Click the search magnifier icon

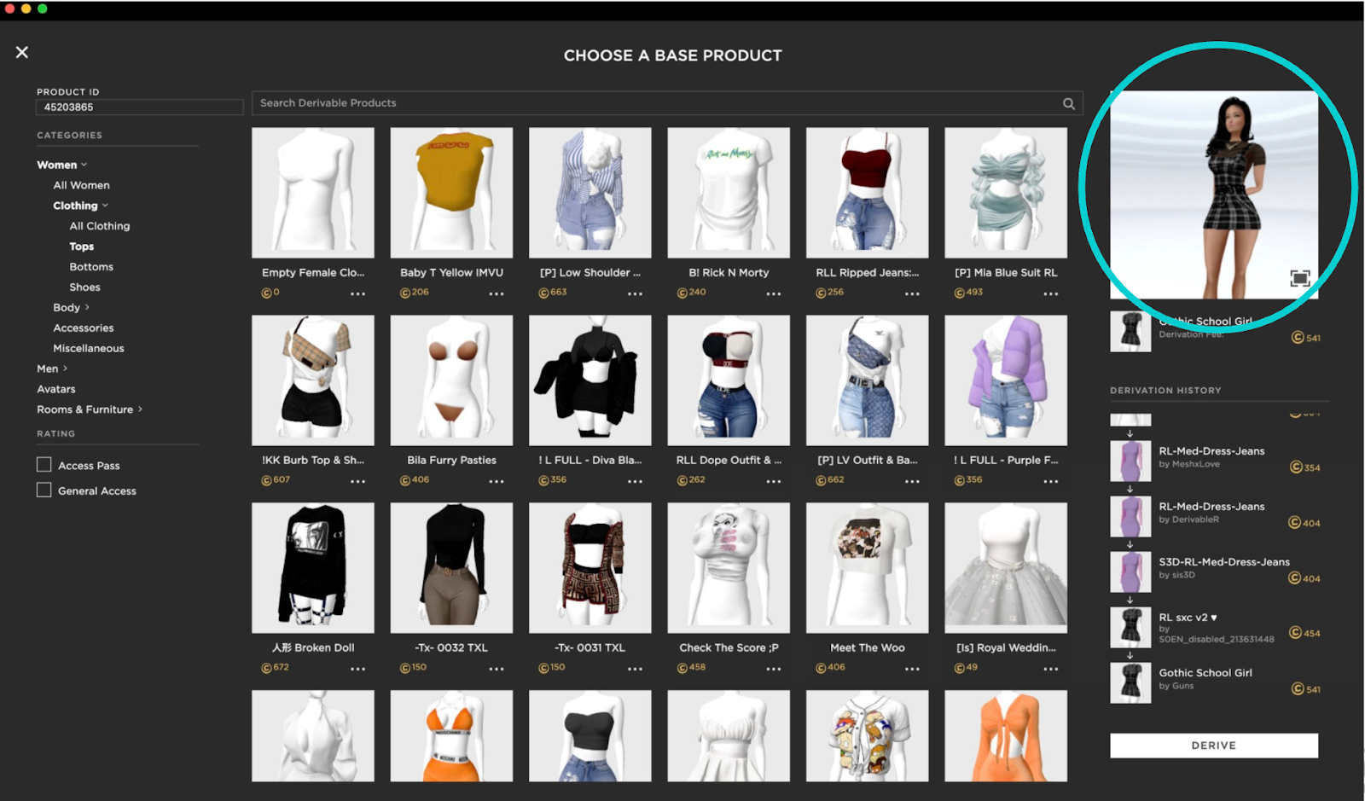click(1069, 103)
